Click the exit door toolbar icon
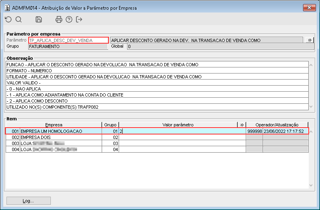This screenshot has height=210, width=320. click(79, 19)
